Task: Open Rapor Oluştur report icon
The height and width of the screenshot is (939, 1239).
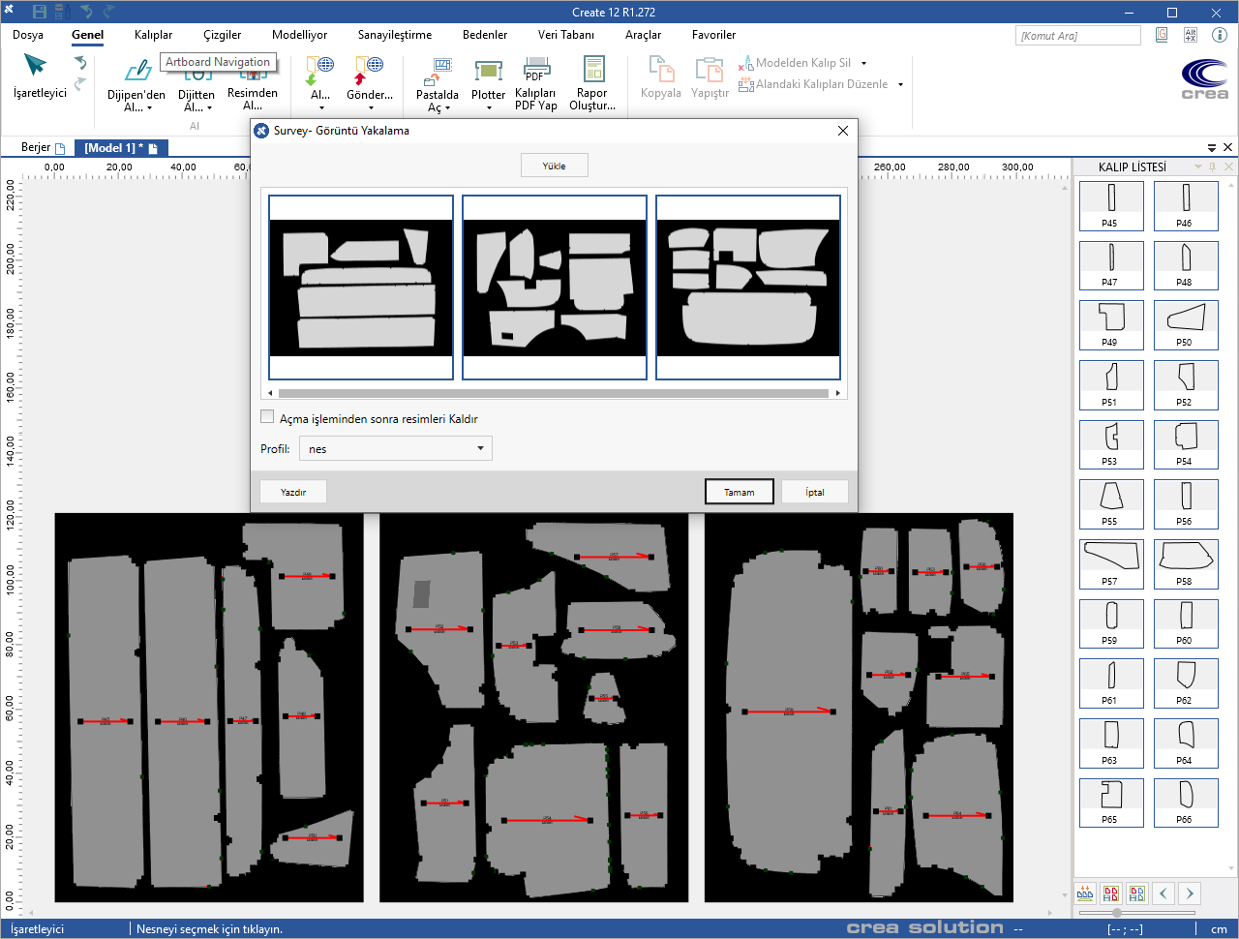Action: click(x=592, y=70)
